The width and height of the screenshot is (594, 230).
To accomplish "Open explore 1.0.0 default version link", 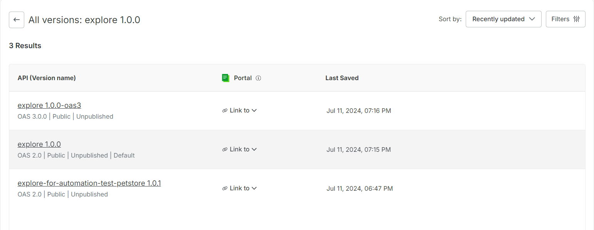I will pyautogui.click(x=39, y=144).
